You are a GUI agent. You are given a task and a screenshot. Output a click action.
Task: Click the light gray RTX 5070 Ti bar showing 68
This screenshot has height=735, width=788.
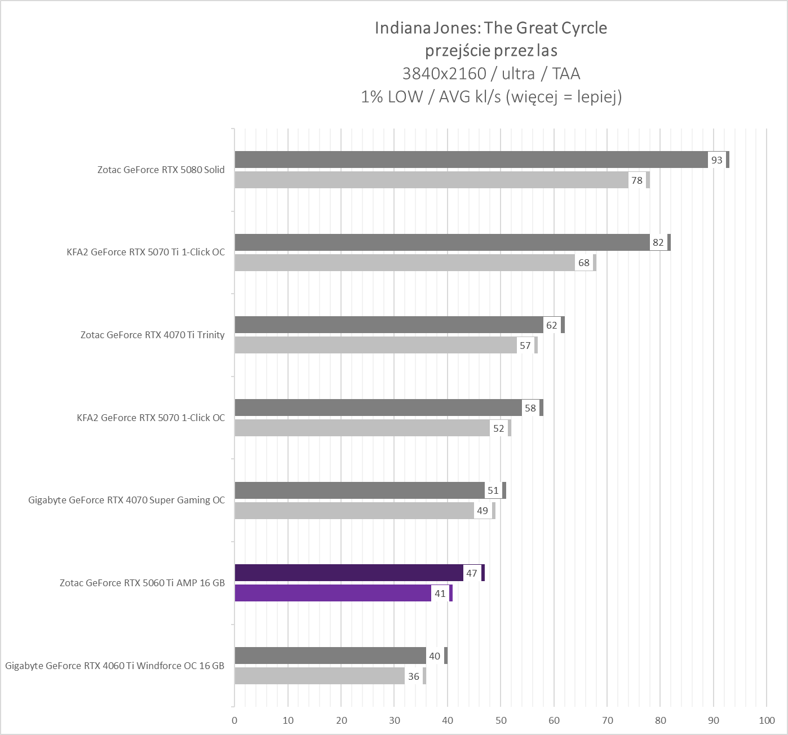click(404, 263)
